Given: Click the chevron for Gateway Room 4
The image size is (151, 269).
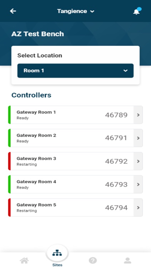Looking at the screenshot, I should 138,184.
